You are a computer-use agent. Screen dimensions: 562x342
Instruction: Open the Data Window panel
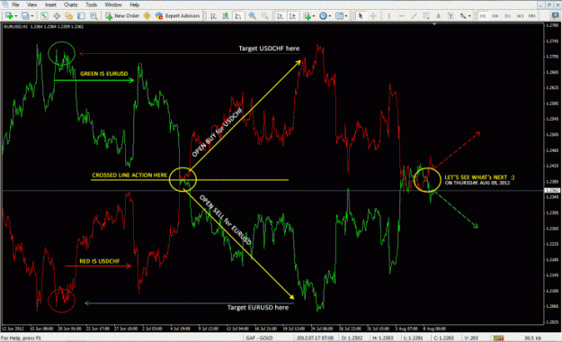57,16
